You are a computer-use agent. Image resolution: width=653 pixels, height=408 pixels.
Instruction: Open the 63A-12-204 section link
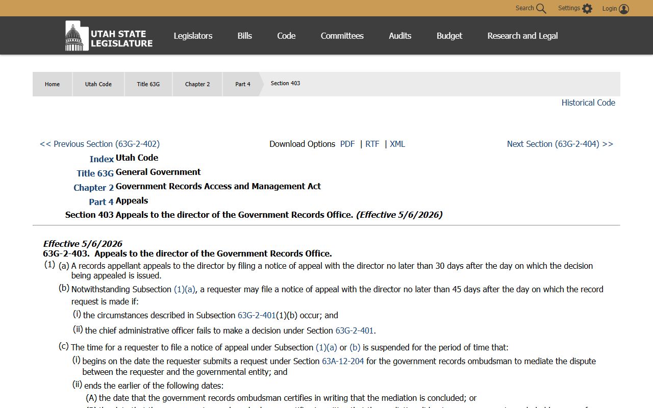pyautogui.click(x=343, y=361)
